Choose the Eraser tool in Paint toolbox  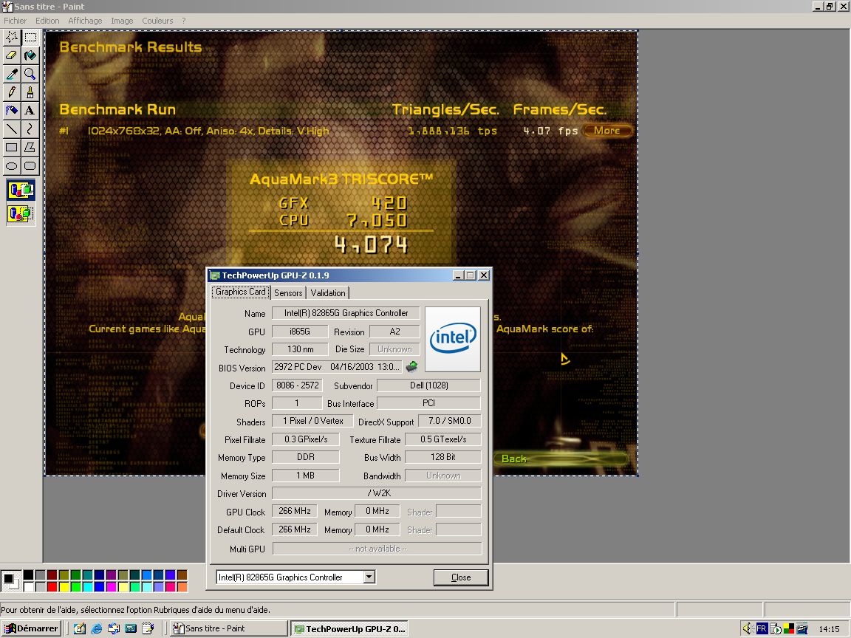tap(11, 55)
